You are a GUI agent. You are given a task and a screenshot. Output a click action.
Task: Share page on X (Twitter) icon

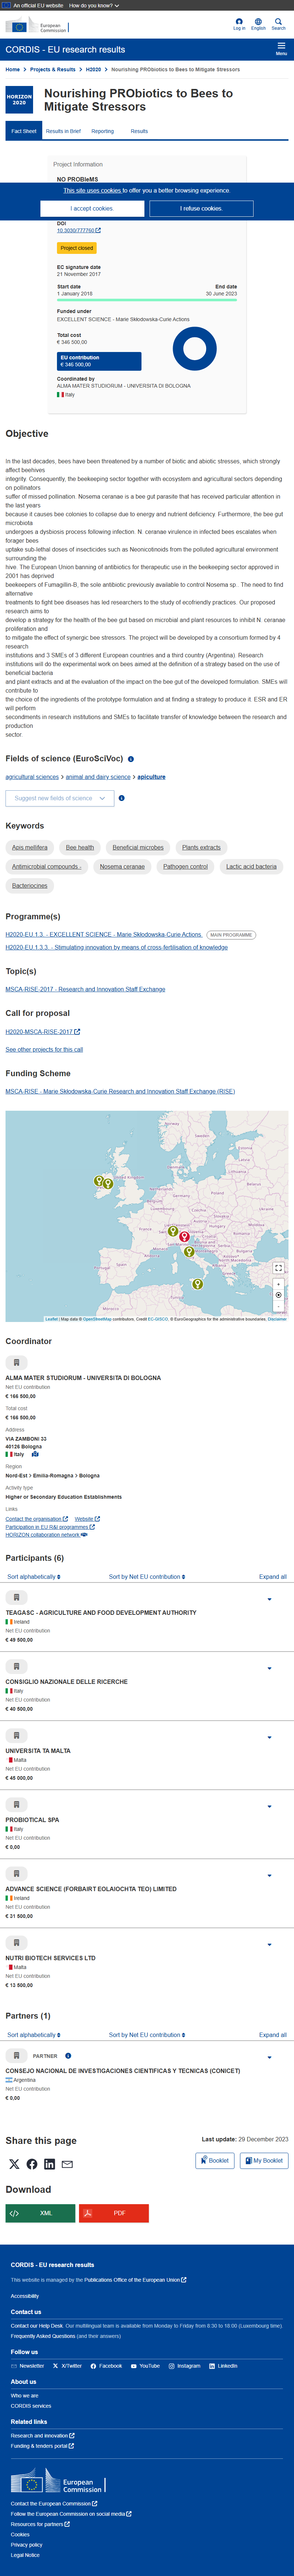(14, 2164)
